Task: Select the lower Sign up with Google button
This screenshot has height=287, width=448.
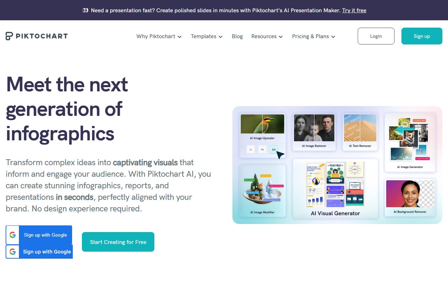Action: coord(39,252)
